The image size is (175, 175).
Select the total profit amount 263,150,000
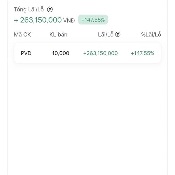pyautogui.click(x=41, y=20)
